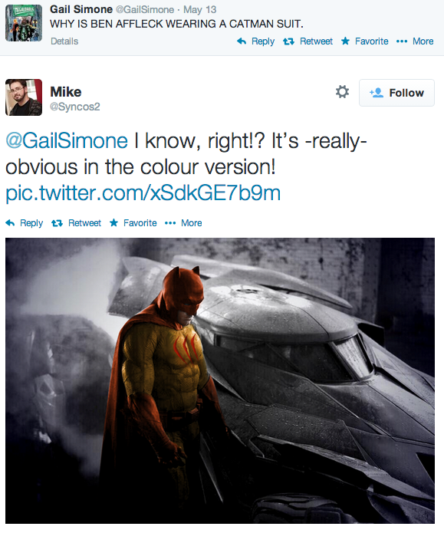
Task: Open the gear settings menu beside Follow
Action: pyautogui.click(x=342, y=92)
